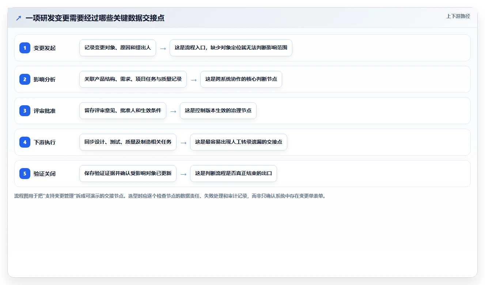Click the note 这是跨系统协作的核心判断节点
485x285 pixels.
pyautogui.click(x=241, y=79)
